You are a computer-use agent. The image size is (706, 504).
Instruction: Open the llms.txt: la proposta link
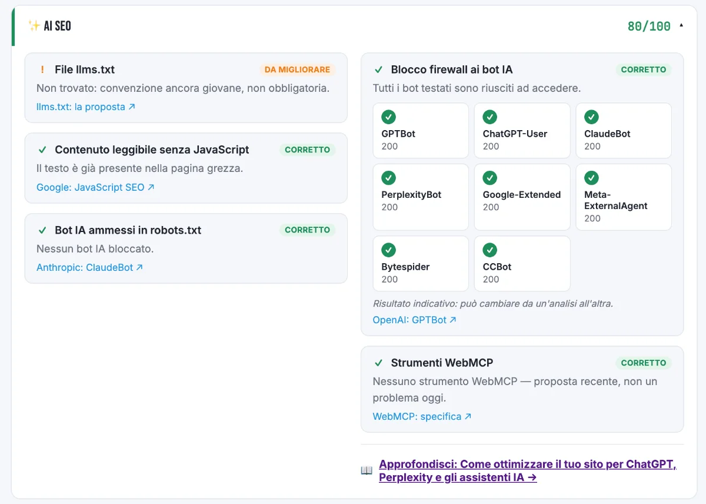click(86, 107)
